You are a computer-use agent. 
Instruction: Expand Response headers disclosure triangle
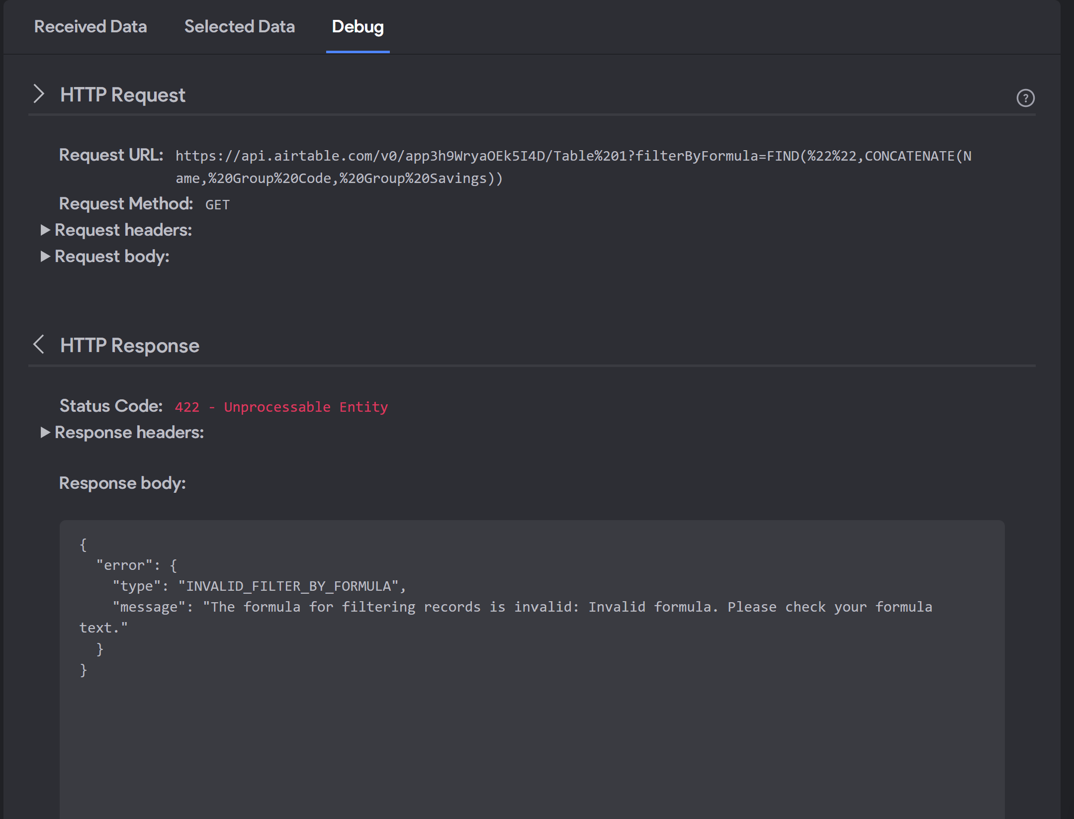(45, 432)
